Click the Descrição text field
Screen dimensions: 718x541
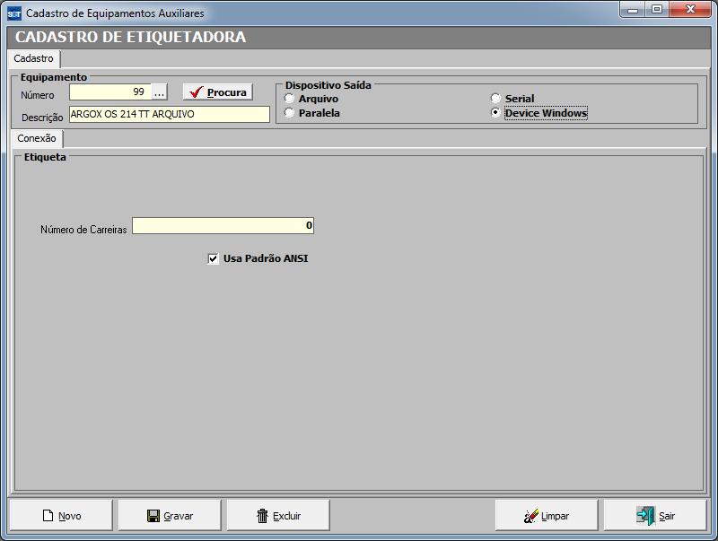click(169, 114)
